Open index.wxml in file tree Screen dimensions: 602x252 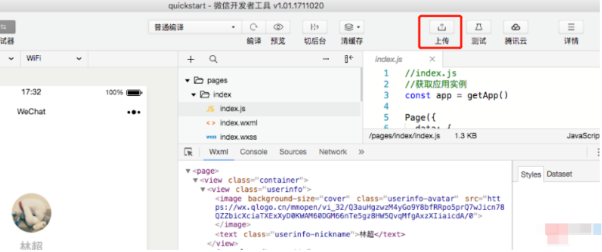pyautogui.click(x=269, y=123)
